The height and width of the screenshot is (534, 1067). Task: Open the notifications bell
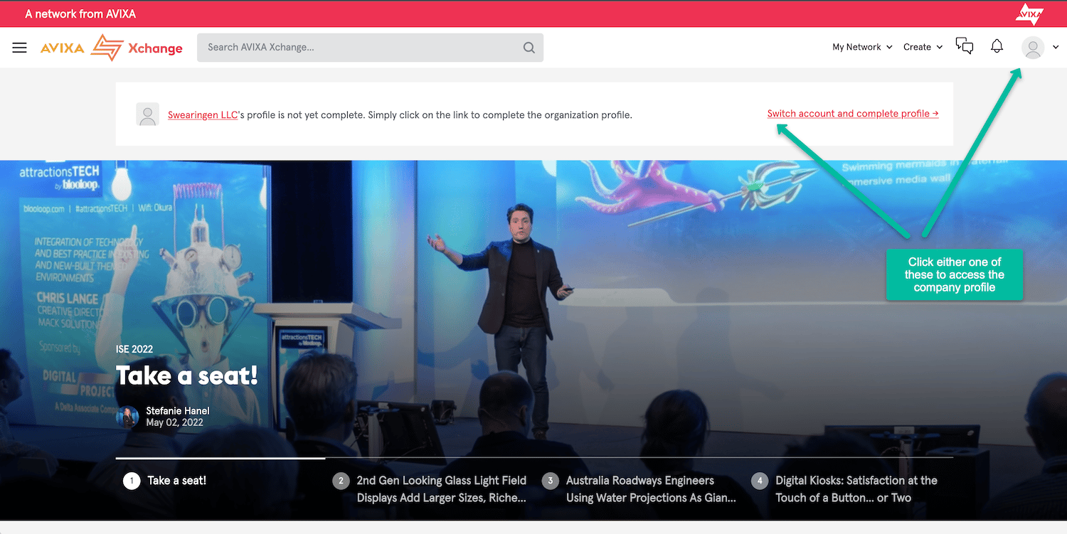tap(997, 46)
